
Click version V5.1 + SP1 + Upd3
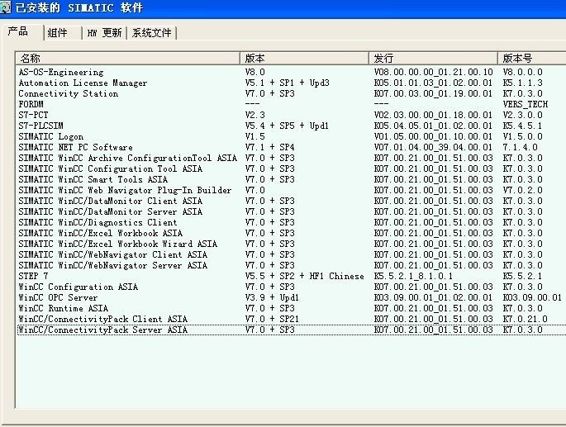pyautogui.click(x=288, y=83)
